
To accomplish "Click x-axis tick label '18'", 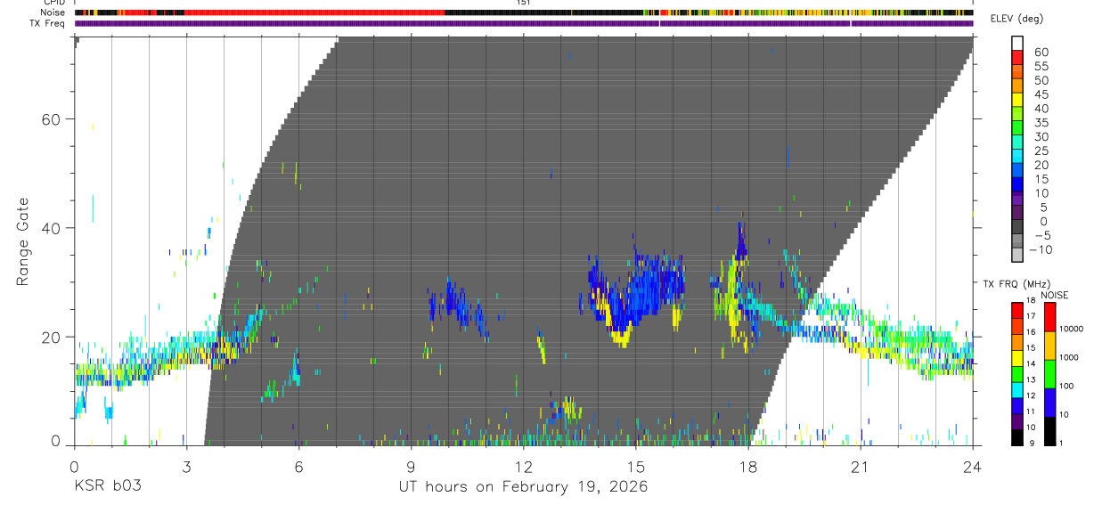I will pos(747,466).
